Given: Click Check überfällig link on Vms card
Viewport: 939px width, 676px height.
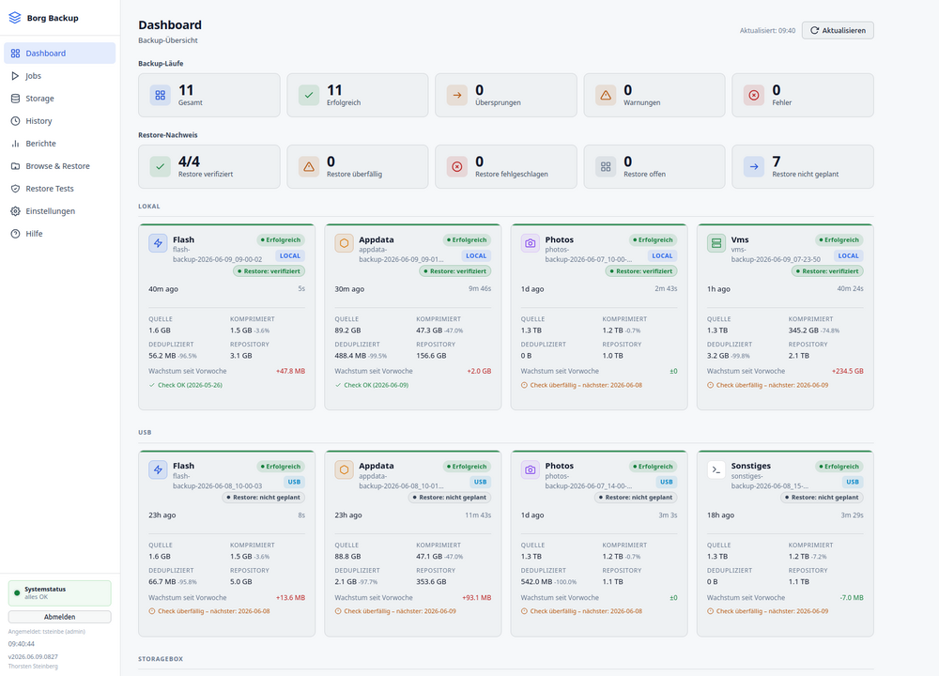Looking at the screenshot, I should [768, 386].
